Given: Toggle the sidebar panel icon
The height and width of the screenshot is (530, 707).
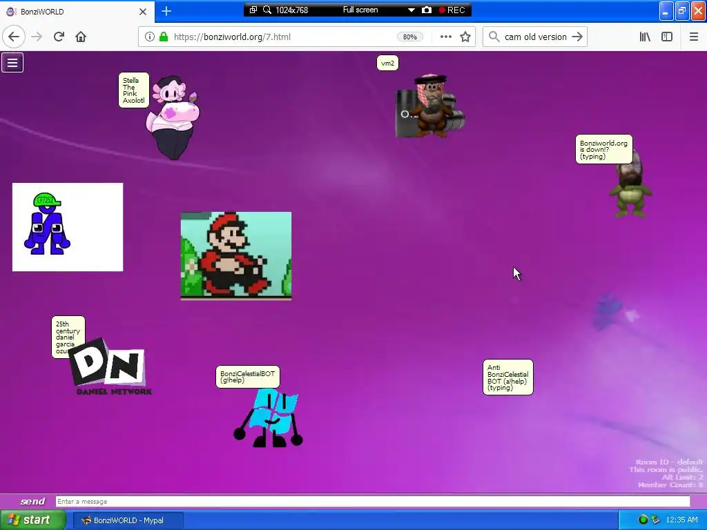Looking at the screenshot, I should pos(667,37).
